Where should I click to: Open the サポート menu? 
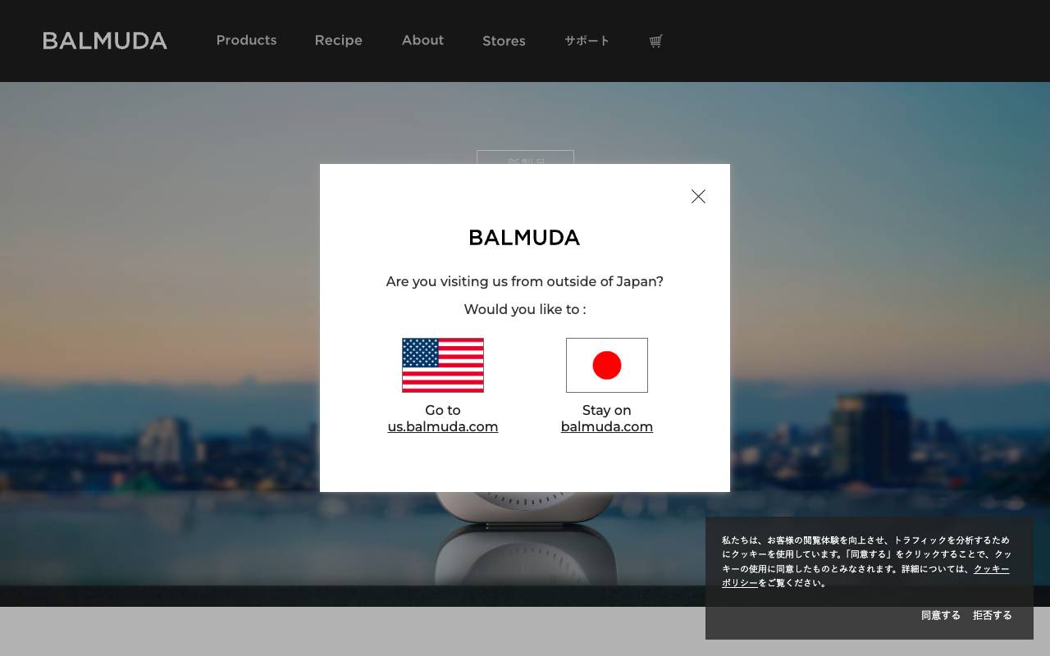point(587,40)
